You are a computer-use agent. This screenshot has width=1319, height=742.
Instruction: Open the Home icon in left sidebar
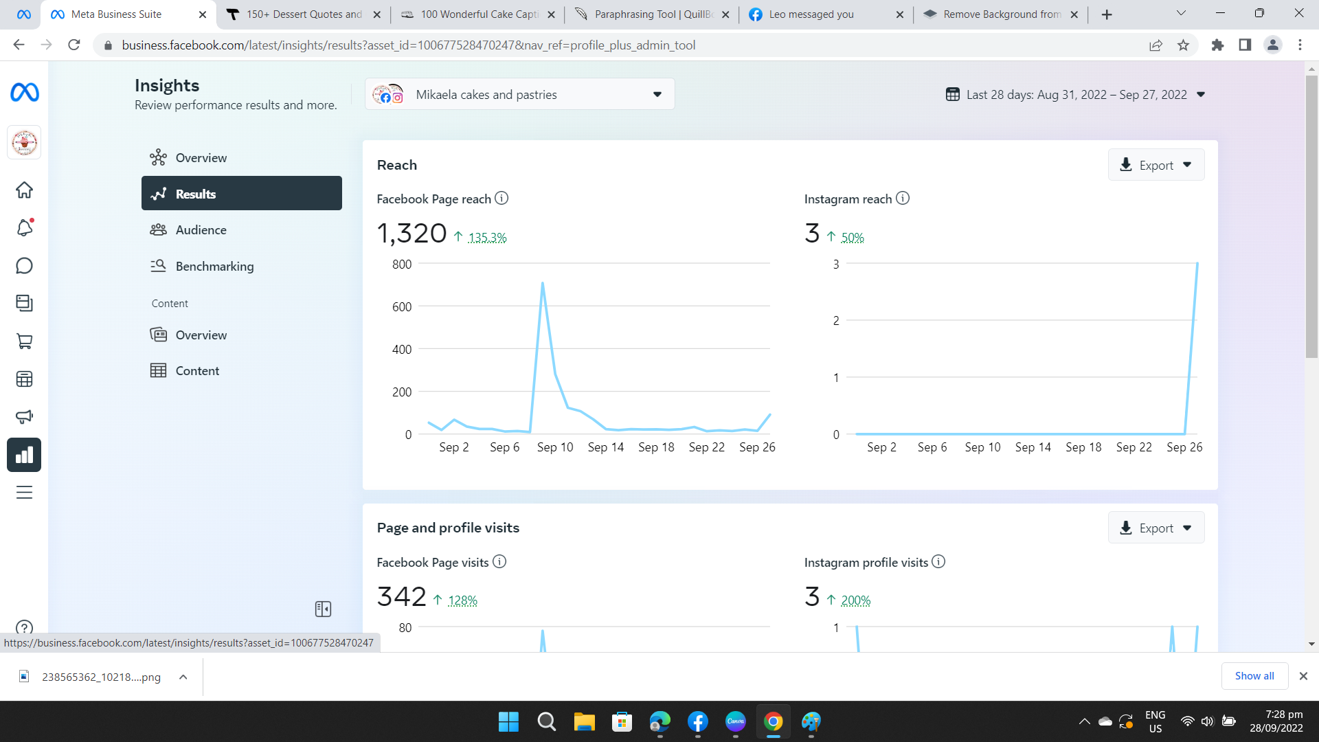pos(24,190)
